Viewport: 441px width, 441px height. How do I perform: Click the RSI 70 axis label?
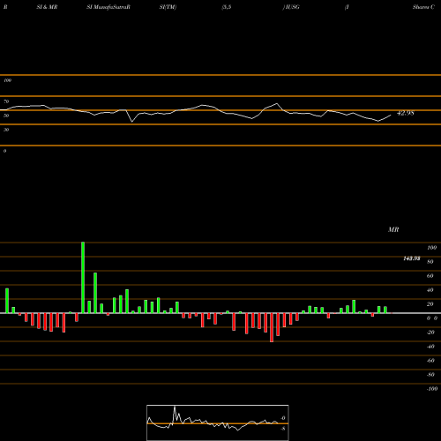(x=6, y=101)
